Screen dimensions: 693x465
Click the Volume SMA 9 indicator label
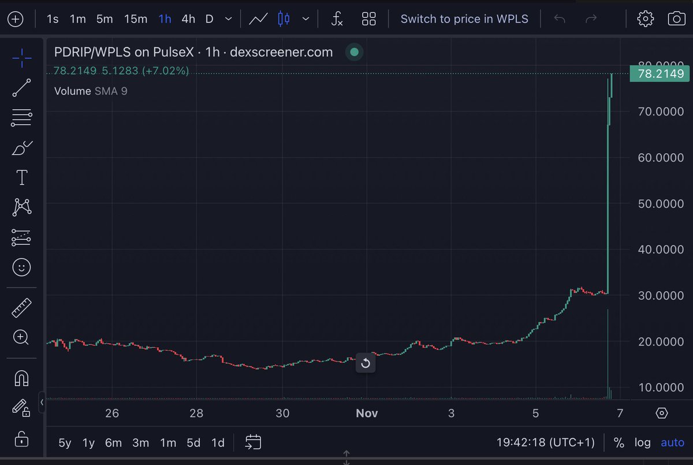91,91
